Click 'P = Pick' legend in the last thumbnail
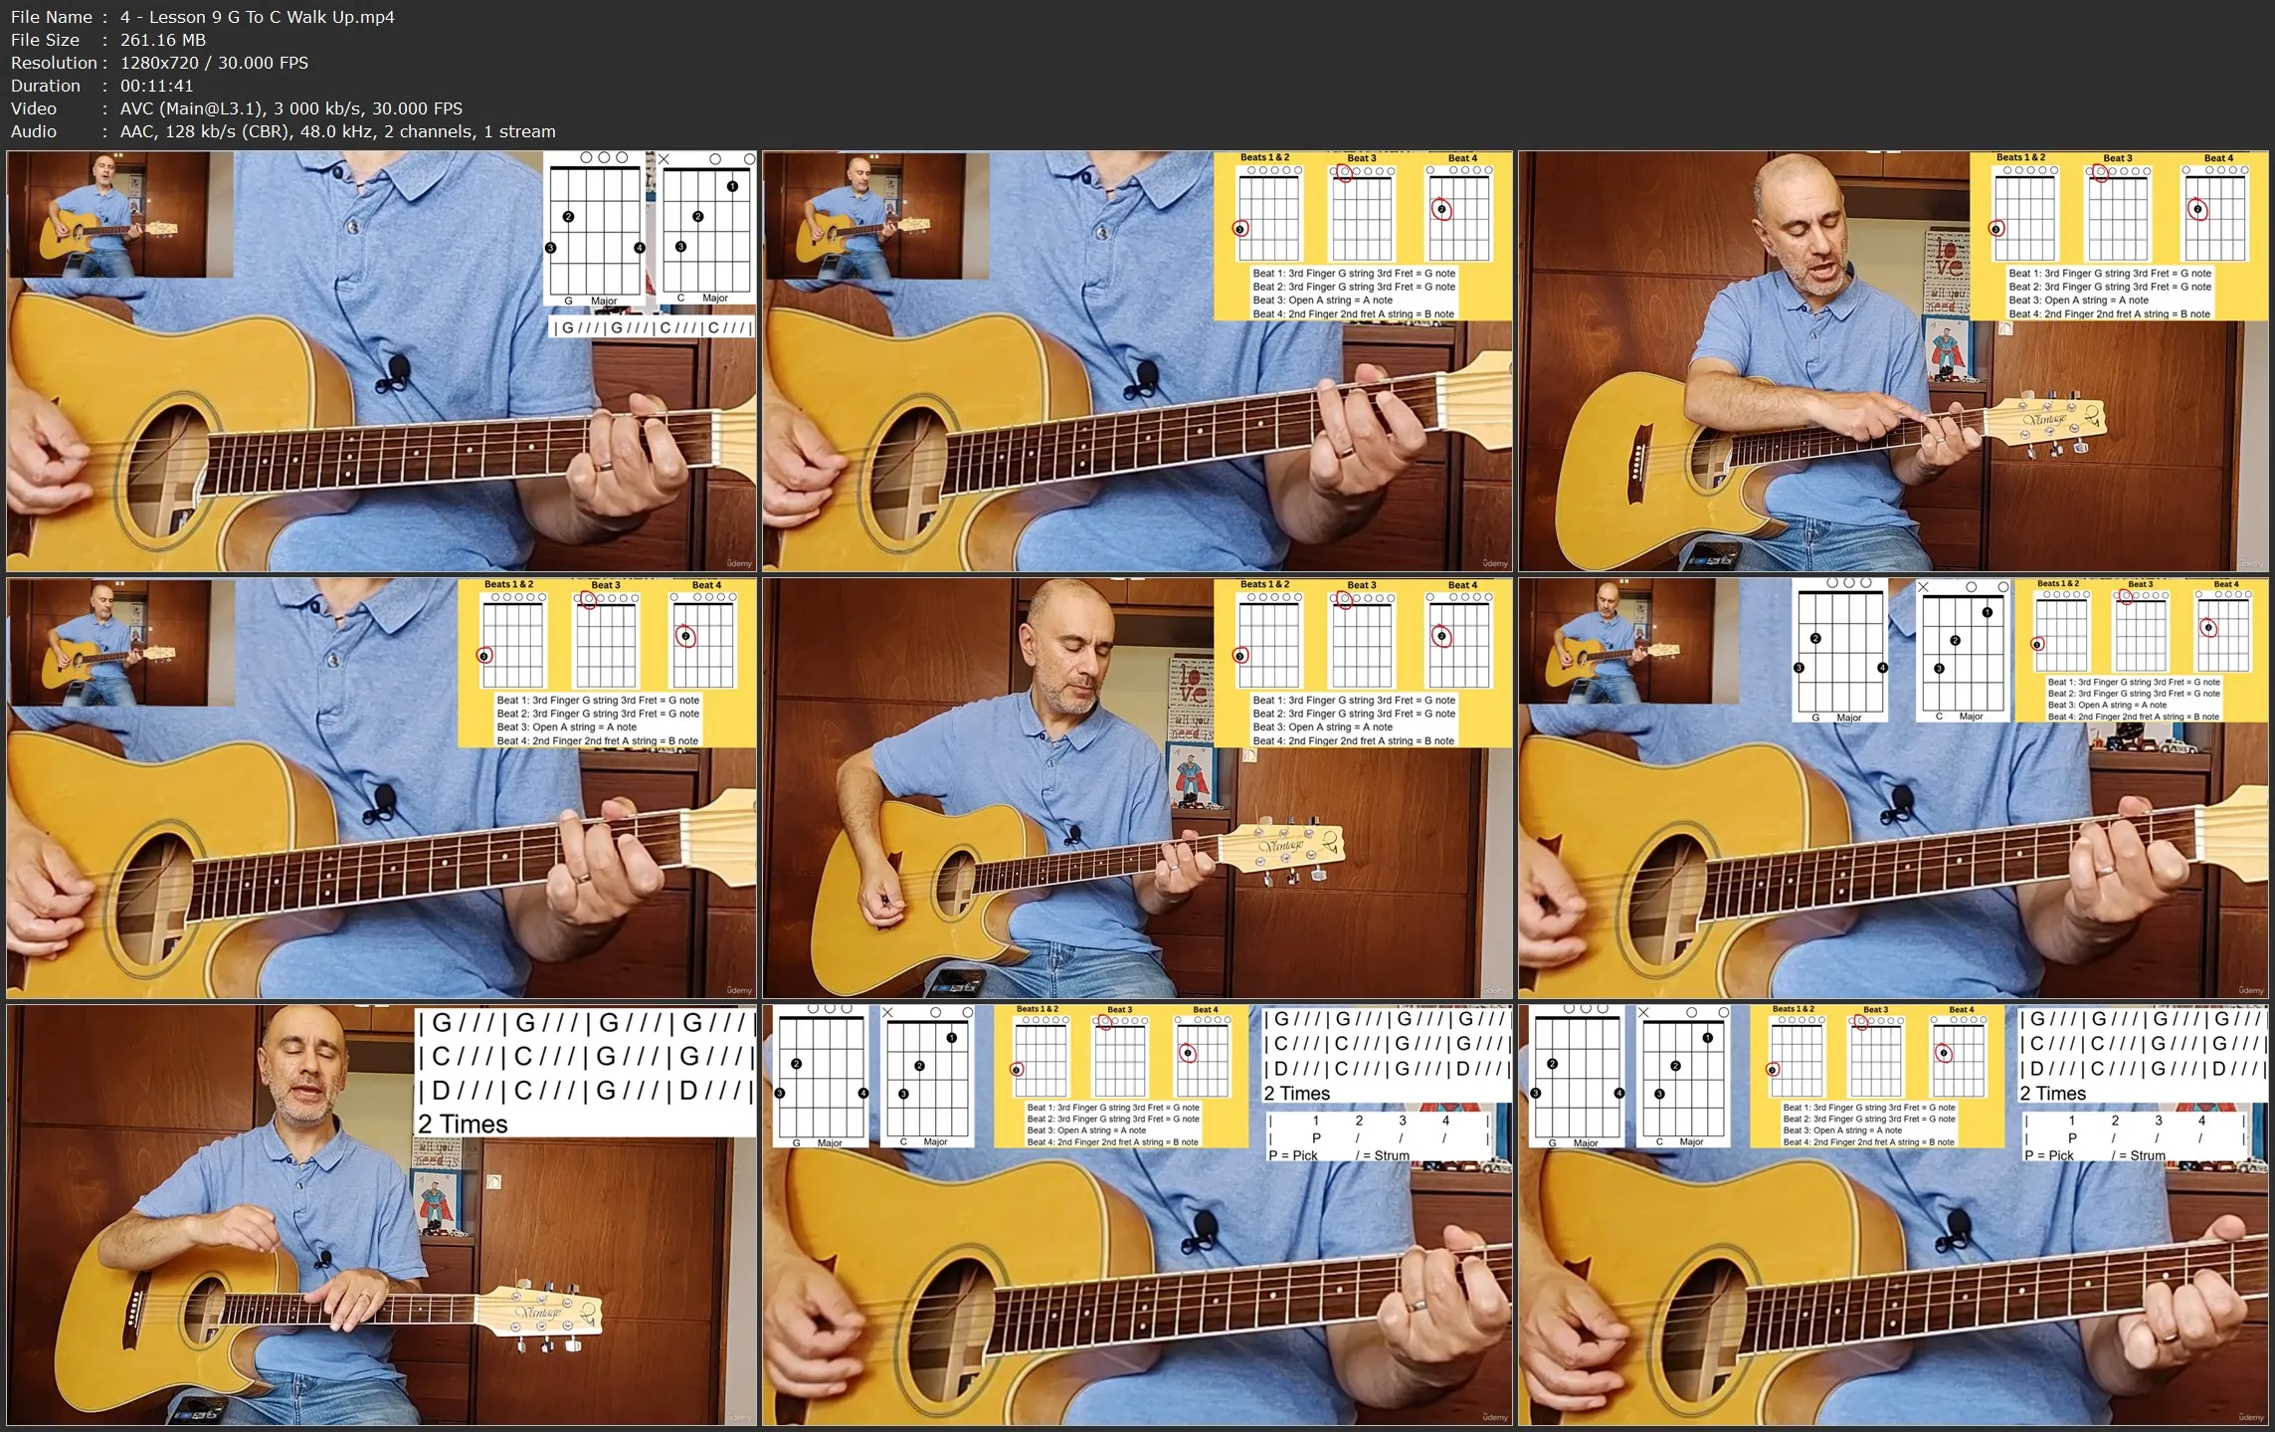 click(2049, 1155)
